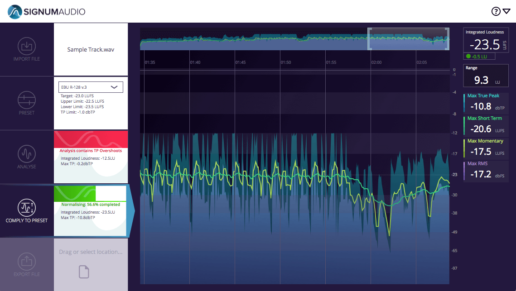Viewport: 516px width, 291px height.
Task: Click the Normalising progress bar
Action: (x=90, y=193)
